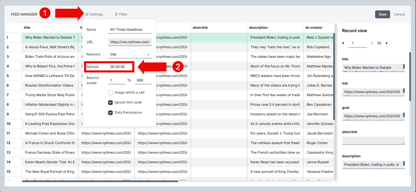Click creator cell Joe Rennison
416x192 pixels.
point(318,114)
